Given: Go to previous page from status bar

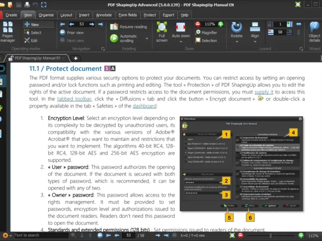Looking at the screenshot, I should [x=117, y=235].
